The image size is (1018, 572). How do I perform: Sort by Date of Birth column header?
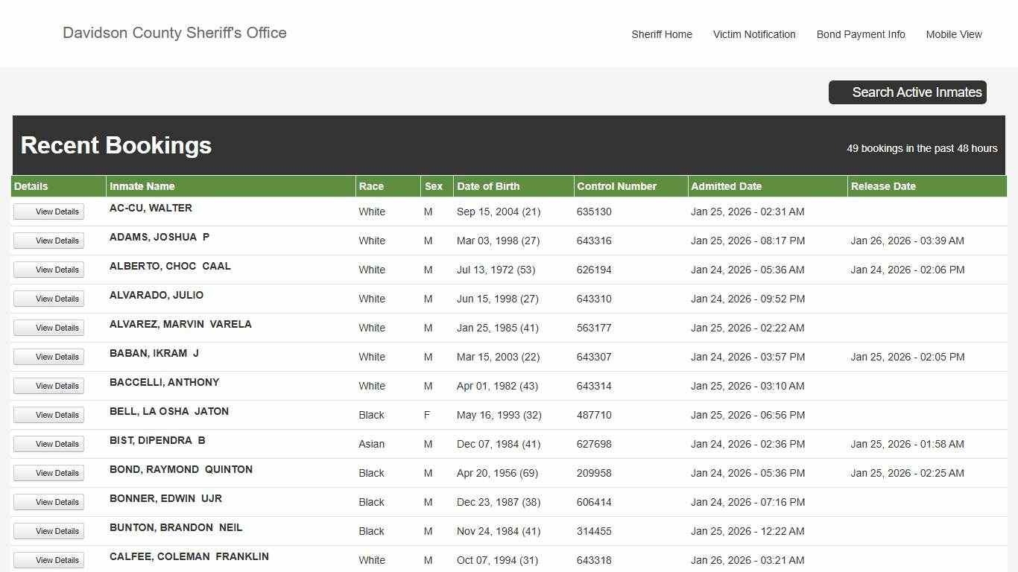pyautogui.click(x=488, y=186)
